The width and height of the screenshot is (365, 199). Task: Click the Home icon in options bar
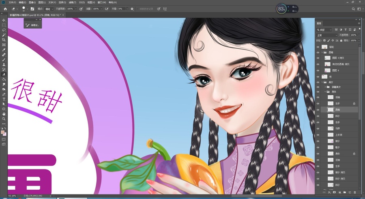5,9
